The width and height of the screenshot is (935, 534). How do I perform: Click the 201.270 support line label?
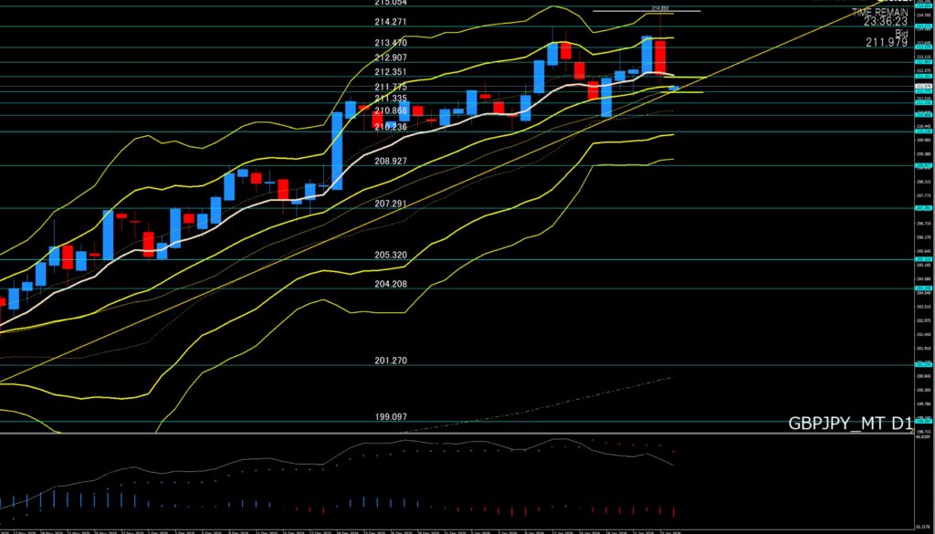coord(391,361)
